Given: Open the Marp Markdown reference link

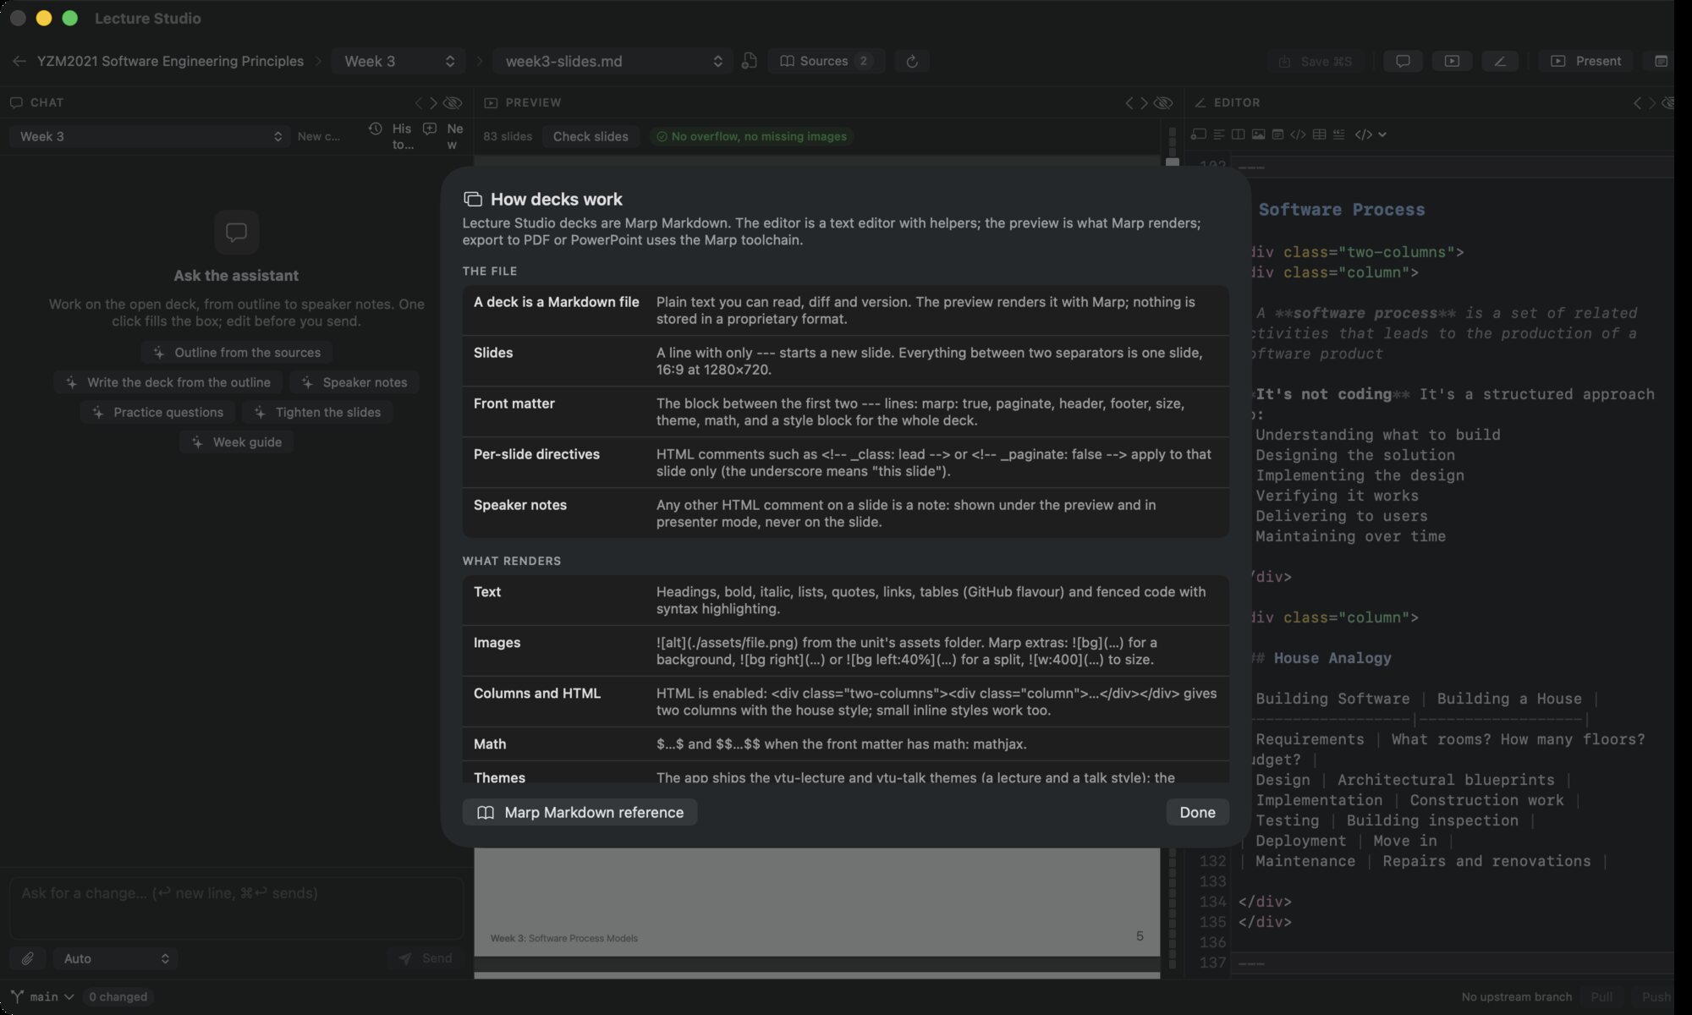Looking at the screenshot, I should click(580, 812).
